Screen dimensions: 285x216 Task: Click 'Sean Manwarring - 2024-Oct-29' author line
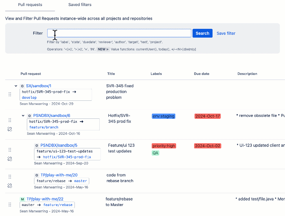[46, 104]
